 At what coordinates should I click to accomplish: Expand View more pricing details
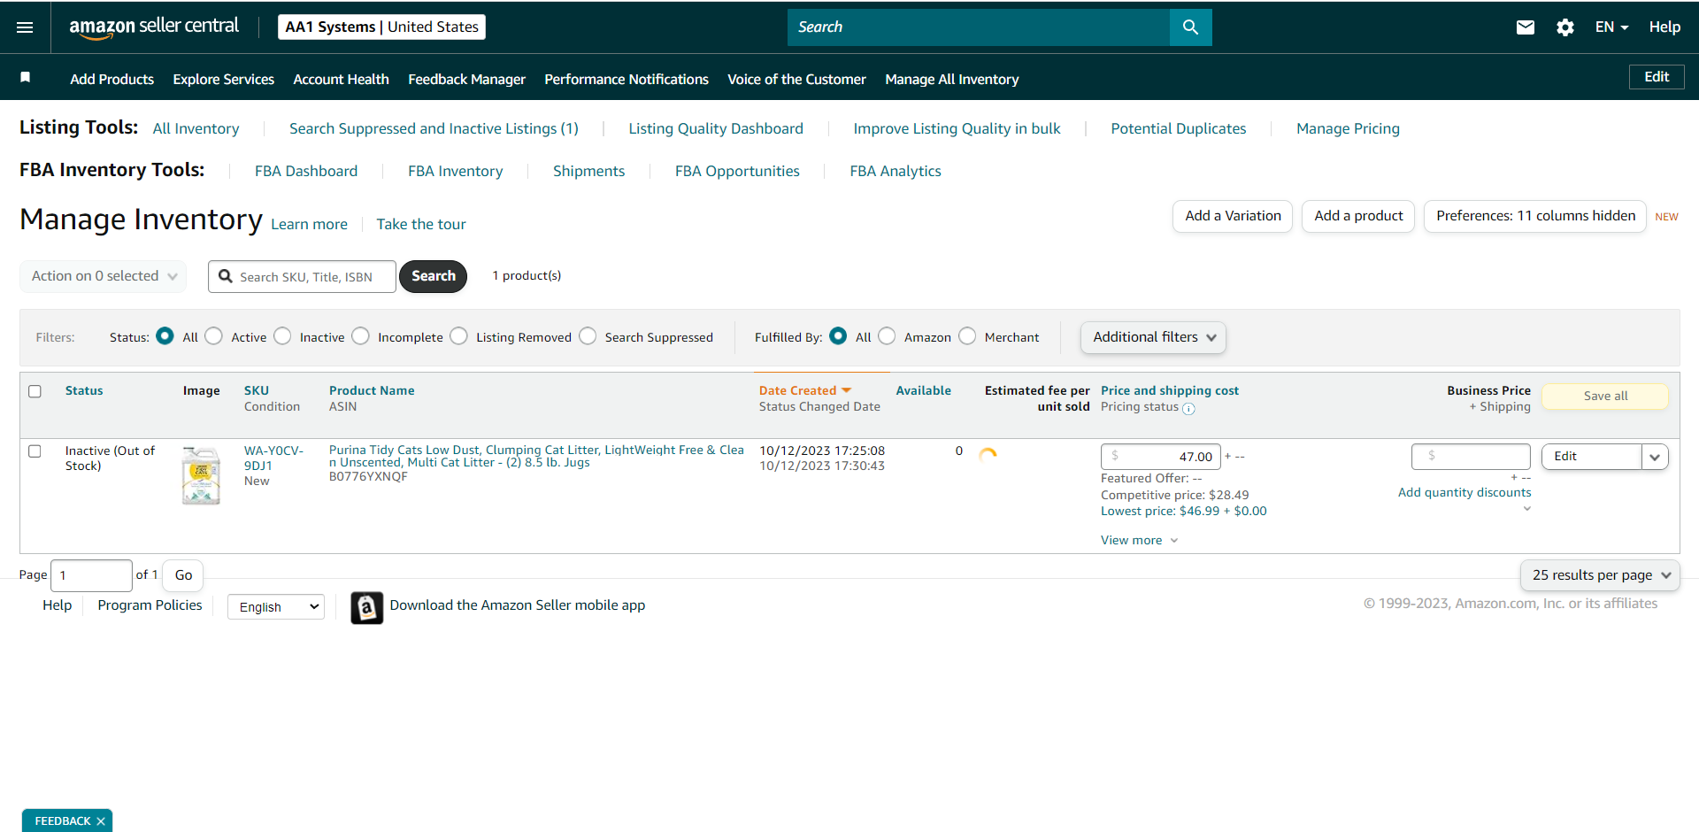[1139, 541]
